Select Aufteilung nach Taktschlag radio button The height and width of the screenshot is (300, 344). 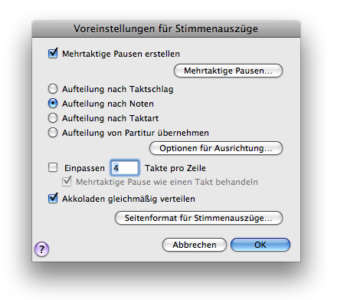pyautogui.click(x=53, y=89)
